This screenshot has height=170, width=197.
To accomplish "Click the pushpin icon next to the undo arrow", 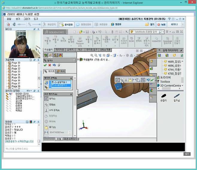I will coord(59,65).
